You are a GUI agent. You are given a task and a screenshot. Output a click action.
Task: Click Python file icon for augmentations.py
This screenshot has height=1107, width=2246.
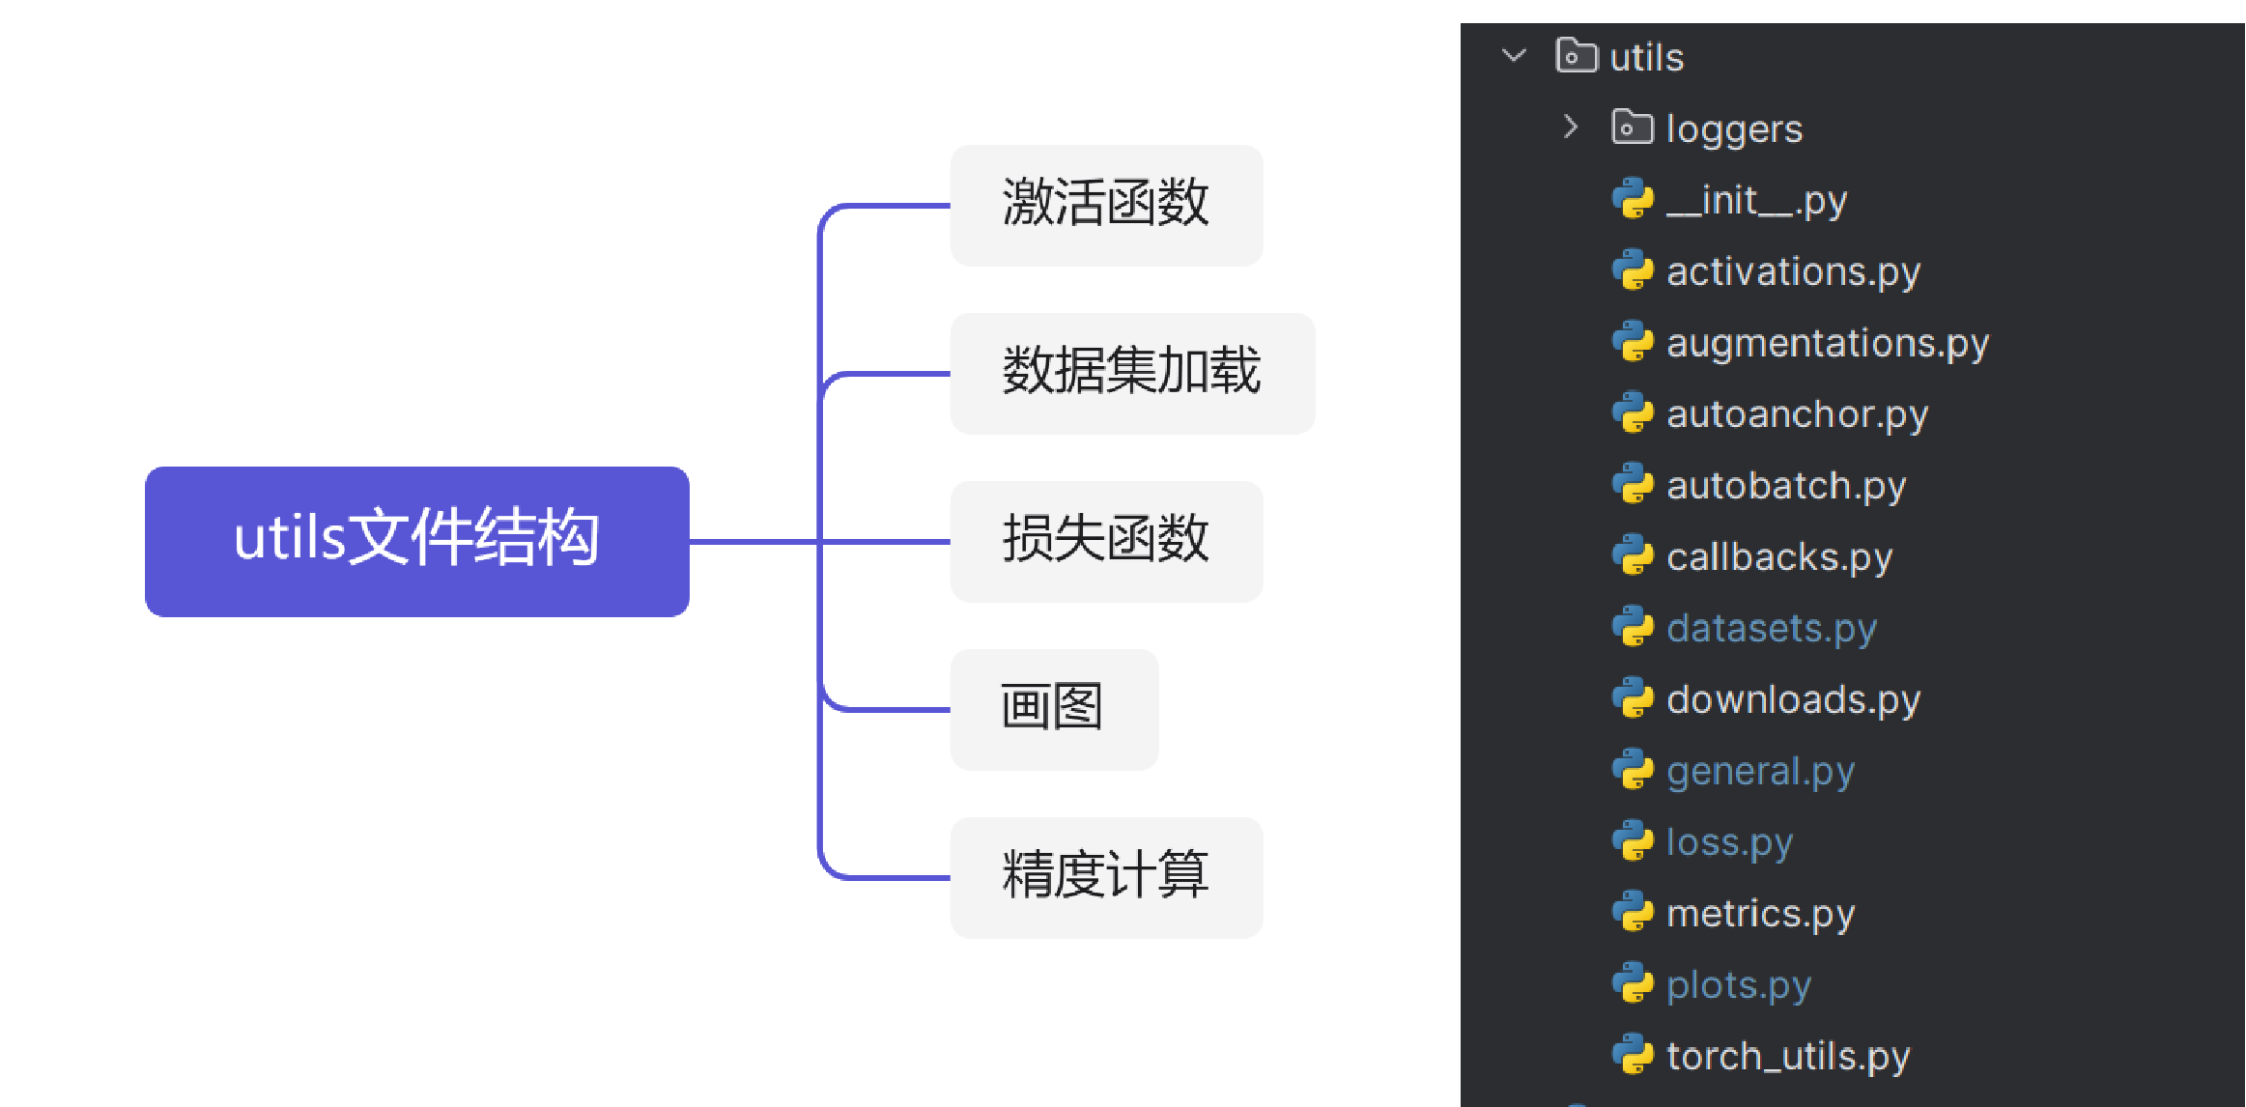pyautogui.click(x=1633, y=342)
